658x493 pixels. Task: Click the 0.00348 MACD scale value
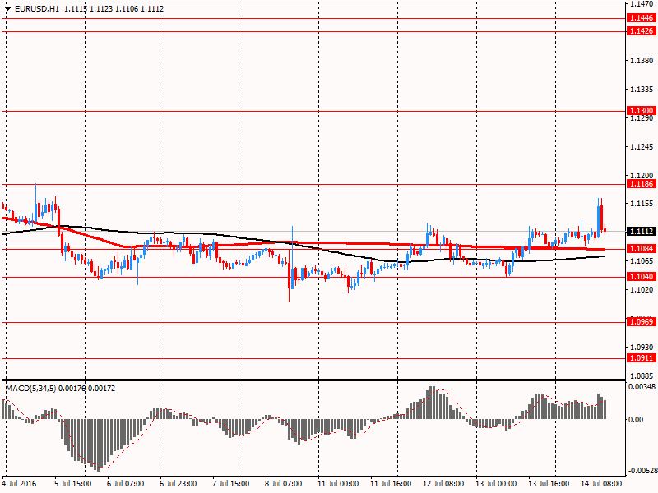click(x=642, y=386)
